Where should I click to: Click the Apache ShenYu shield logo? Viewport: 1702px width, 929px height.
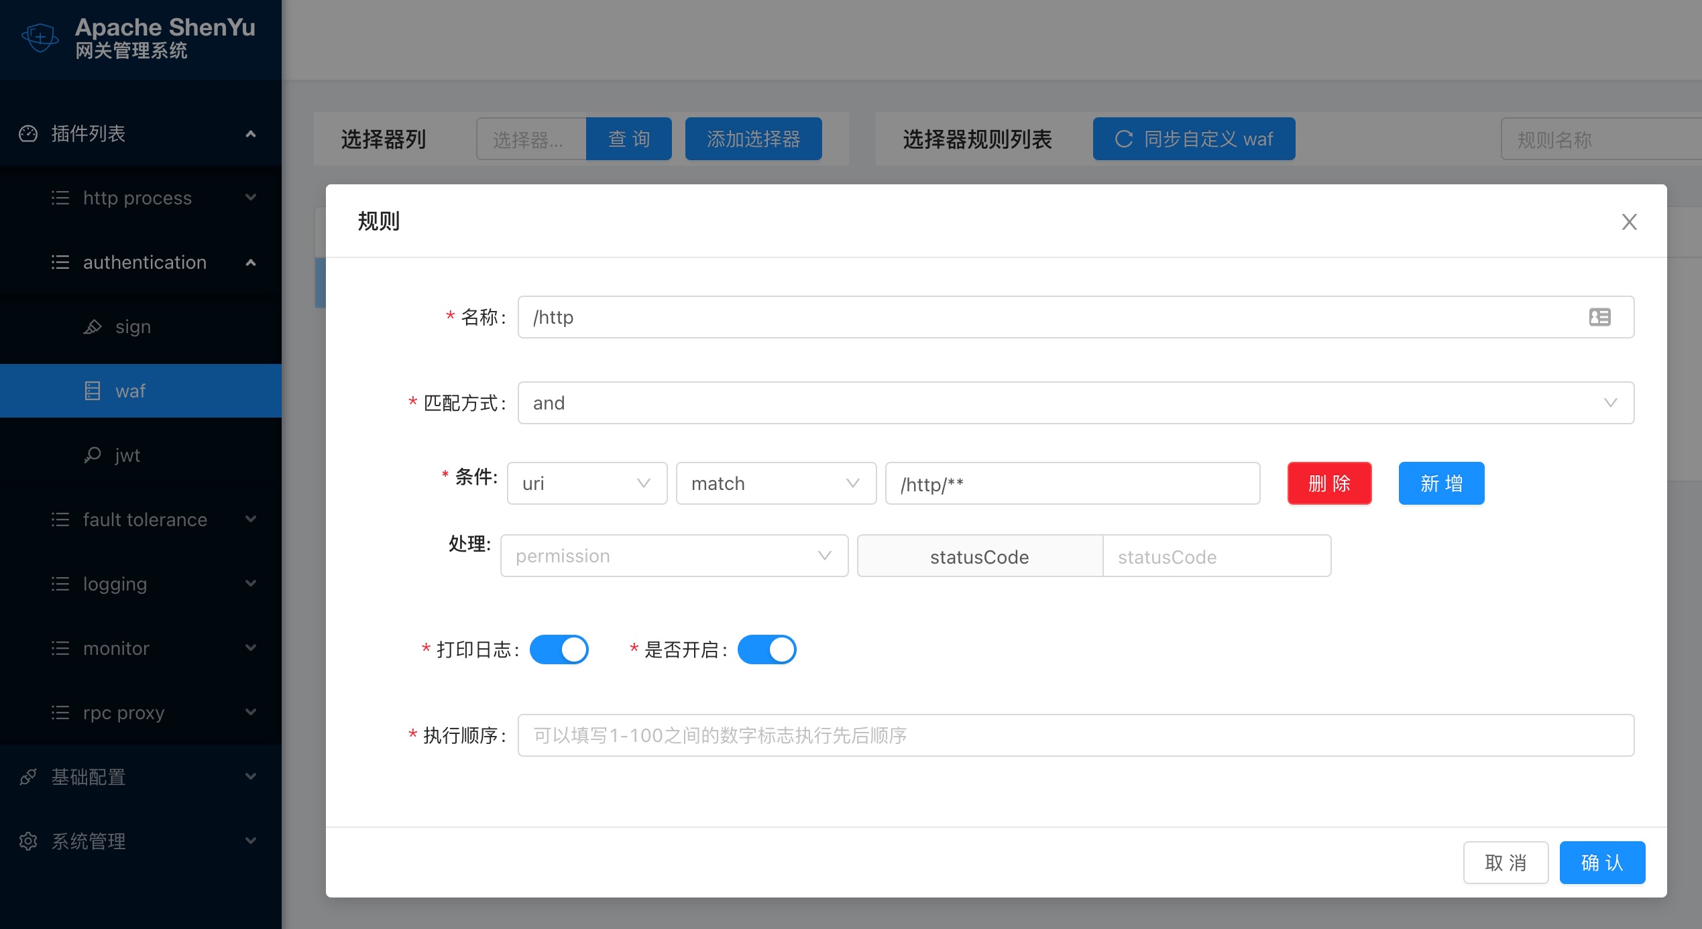pyautogui.click(x=40, y=38)
